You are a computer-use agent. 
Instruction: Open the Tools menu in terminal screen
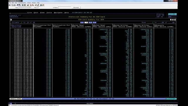[x=49, y=12]
